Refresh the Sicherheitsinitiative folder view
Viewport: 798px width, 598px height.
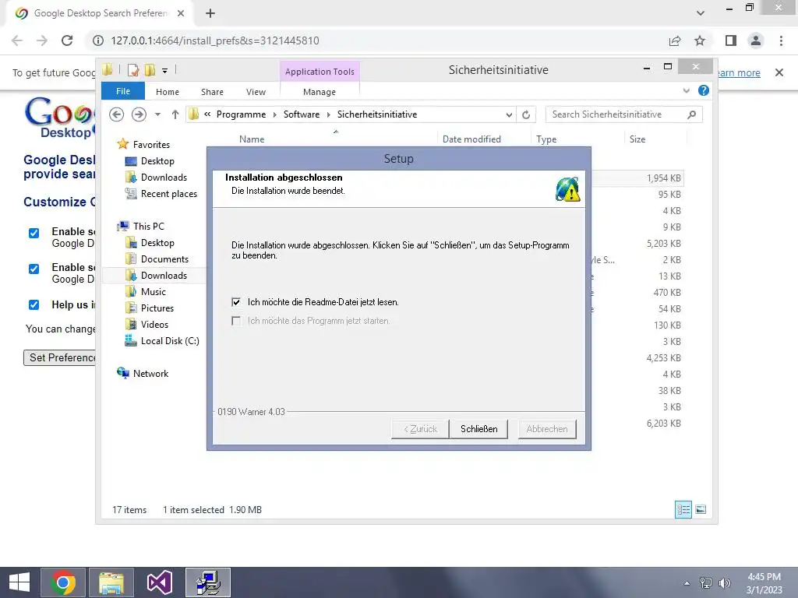point(526,115)
